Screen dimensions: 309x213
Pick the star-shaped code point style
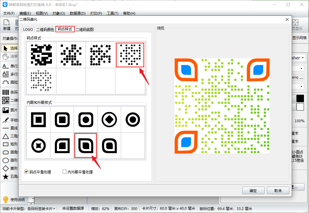tap(41, 81)
